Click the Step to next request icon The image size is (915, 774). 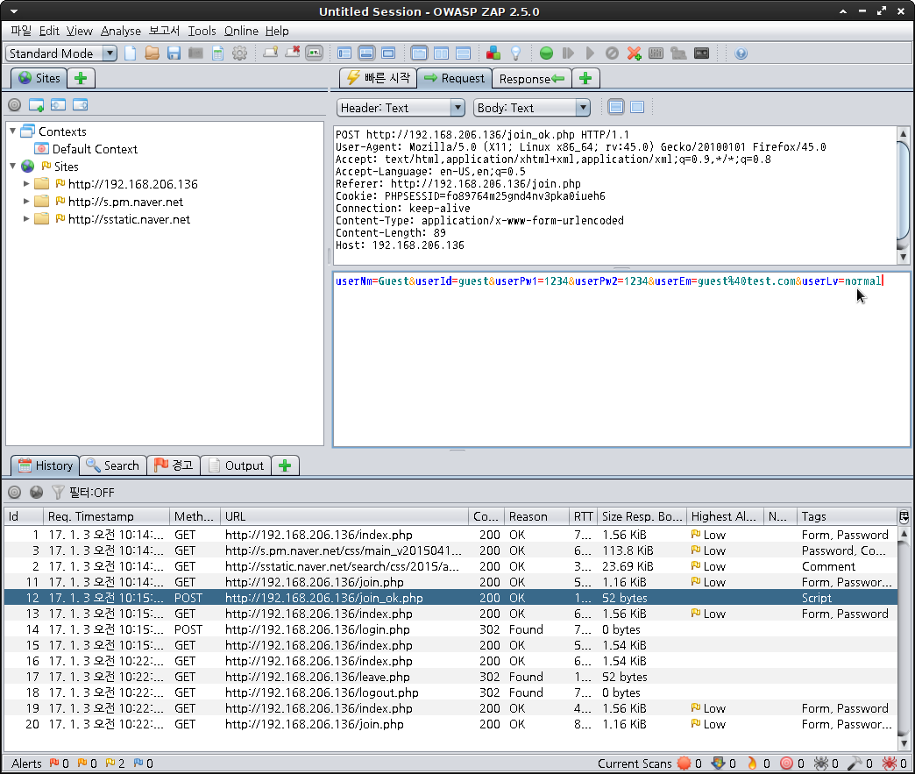coord(568,53)
